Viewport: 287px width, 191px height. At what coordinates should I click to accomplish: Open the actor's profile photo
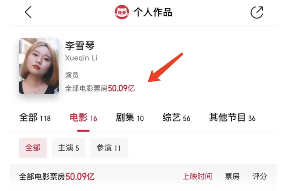[39, 66]
